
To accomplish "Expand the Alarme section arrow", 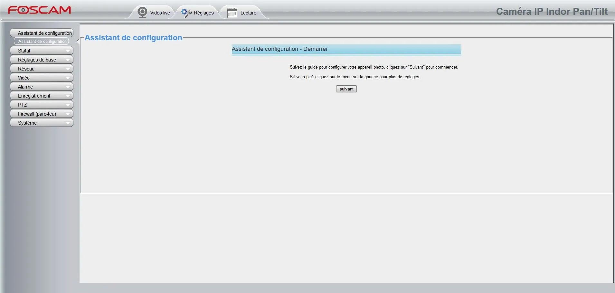I will pos(68,87).
